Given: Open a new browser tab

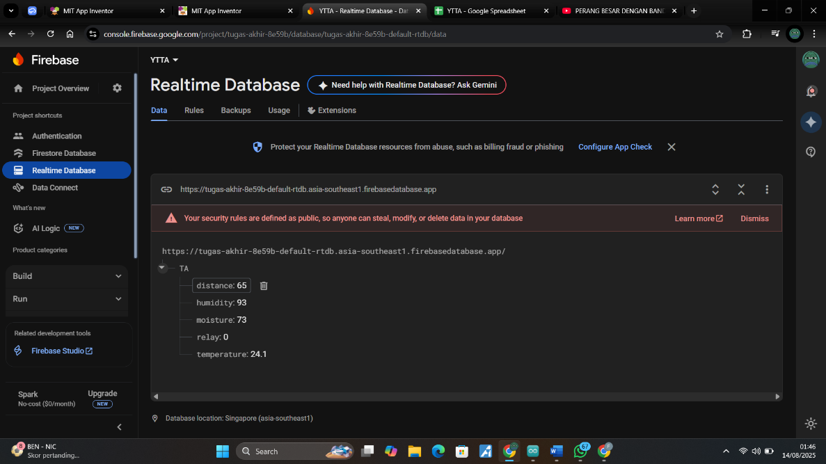Looking at the screenshot, I should point(694,10).
